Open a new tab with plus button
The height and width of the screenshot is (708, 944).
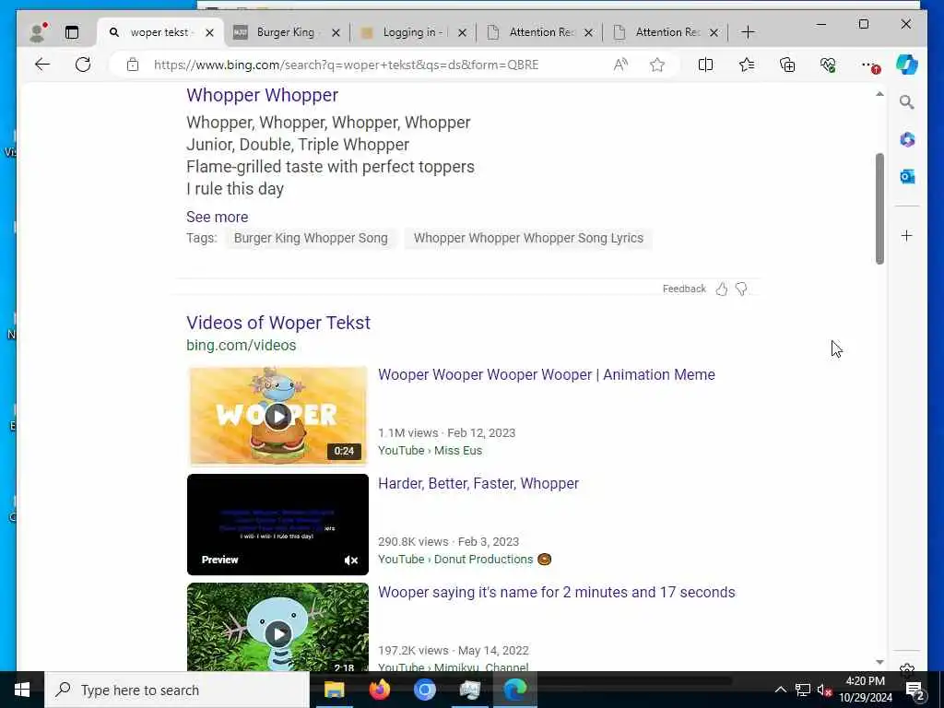pos(748,32)
